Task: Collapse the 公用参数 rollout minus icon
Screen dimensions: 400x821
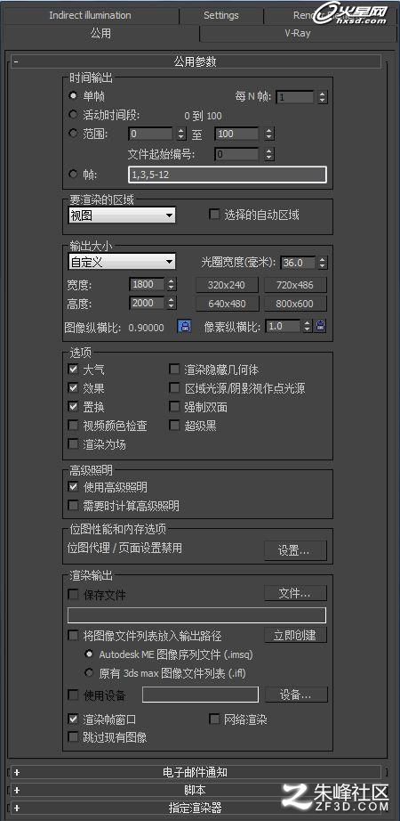Action: click(x=16, y=61)
